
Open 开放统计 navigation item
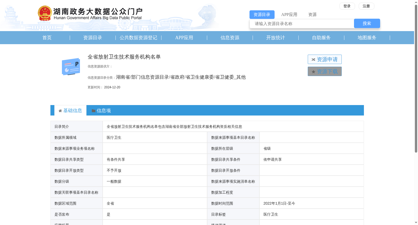276,38
